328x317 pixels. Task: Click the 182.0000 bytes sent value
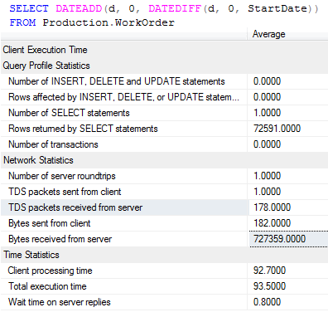pos(272,223)
